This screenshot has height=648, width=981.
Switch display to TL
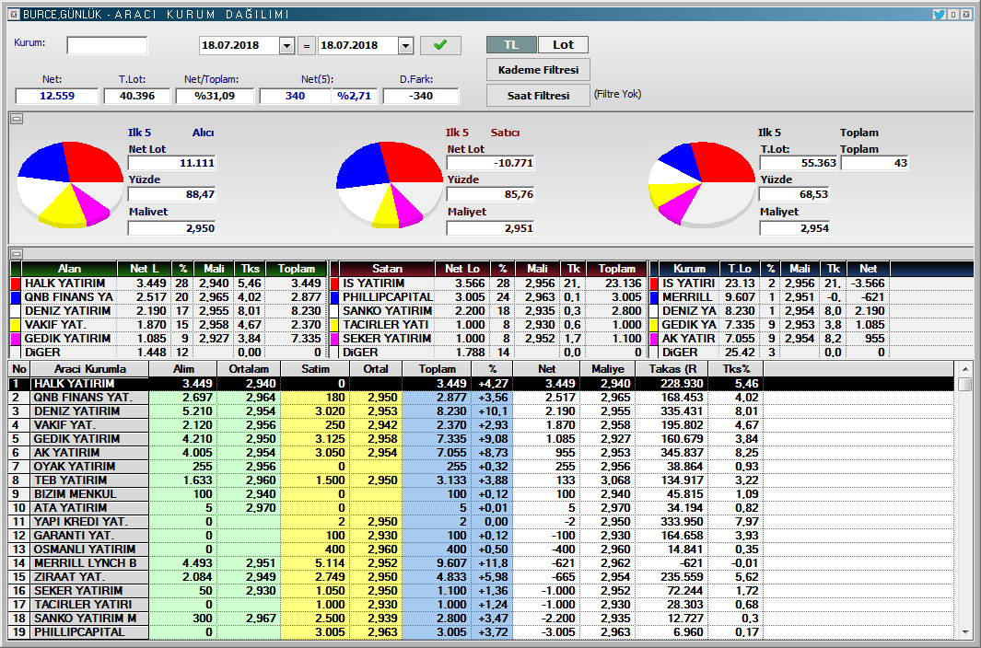click(511, 44)
